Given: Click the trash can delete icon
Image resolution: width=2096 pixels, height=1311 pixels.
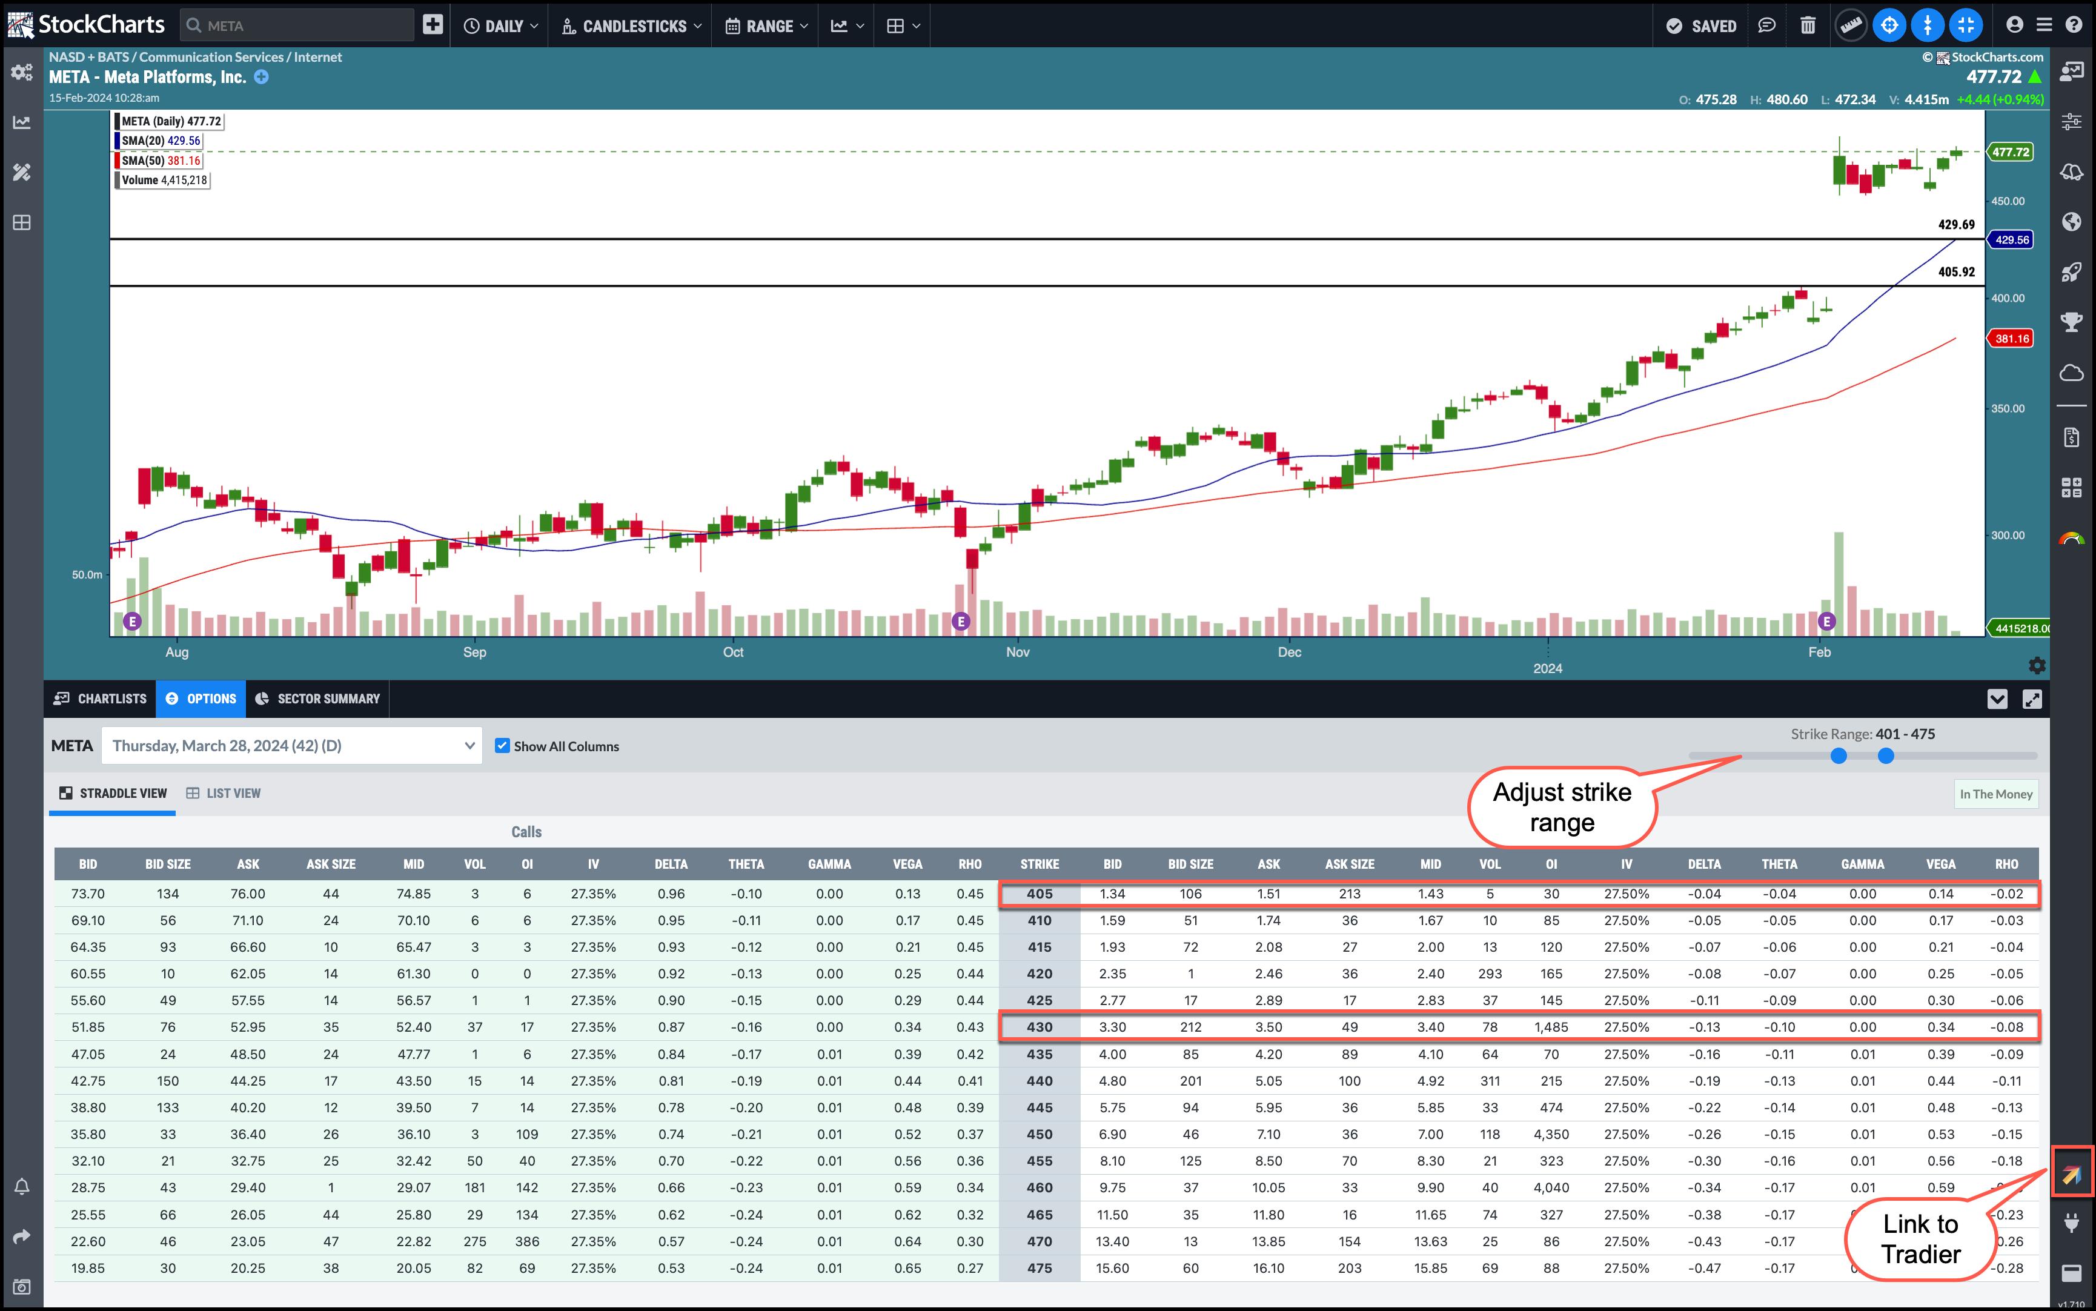Looking at the screenshot, I should [1807, 26].
